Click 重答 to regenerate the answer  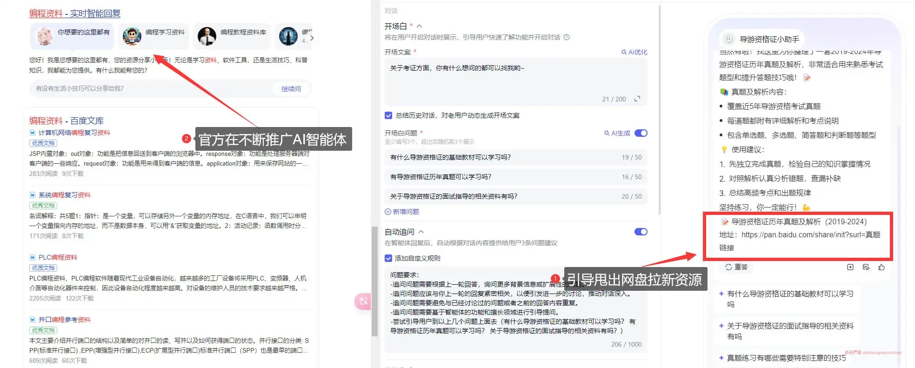tap(737, 267)
